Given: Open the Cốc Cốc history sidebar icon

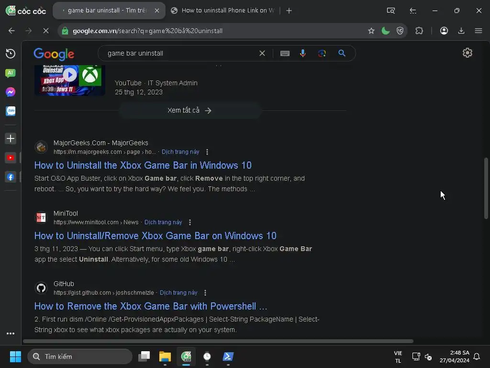Looking at the screenshot, I should click(11, 54).
